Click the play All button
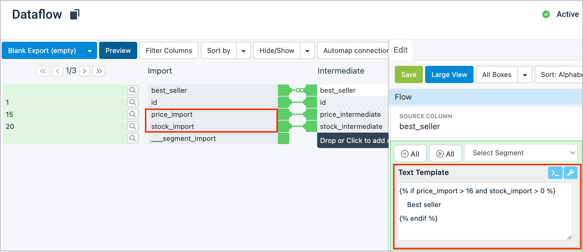This screenshot has width=583, height=252. pos(445,154)
